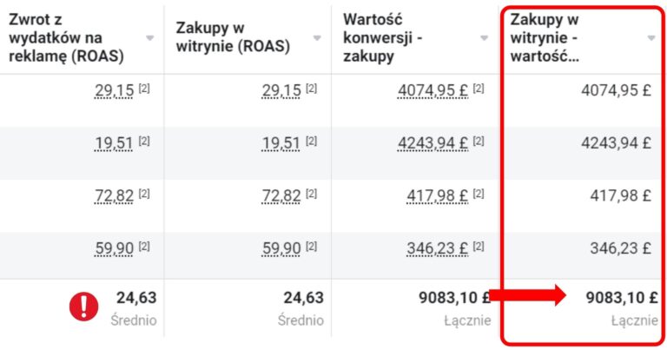Select the 346,23 £ cell in highlighted column
The image size is (667, 350).
(621, 248)
